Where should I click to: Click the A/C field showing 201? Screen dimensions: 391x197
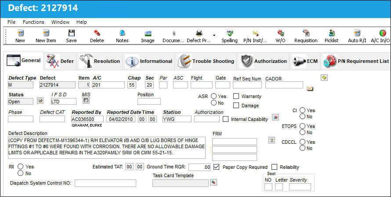(x=109, y=85)
